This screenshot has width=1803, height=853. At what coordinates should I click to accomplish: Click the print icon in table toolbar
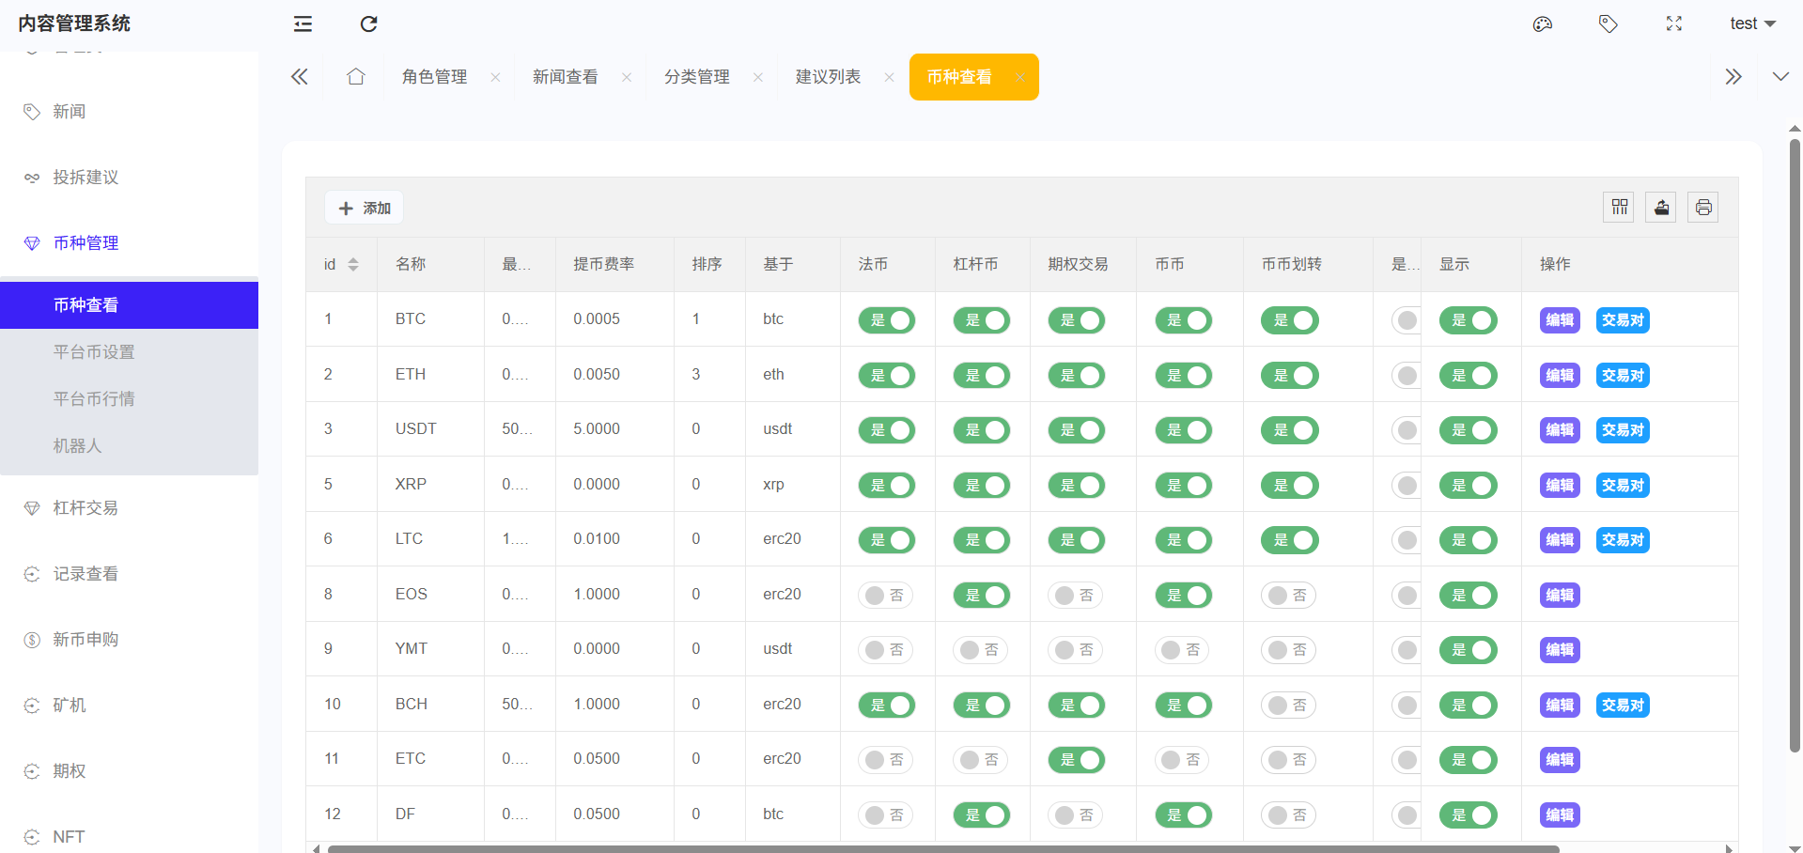(x=1702, y=208)
